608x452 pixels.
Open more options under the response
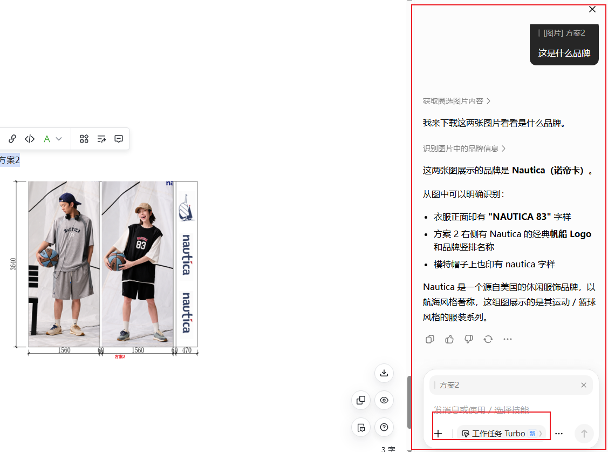508,340
